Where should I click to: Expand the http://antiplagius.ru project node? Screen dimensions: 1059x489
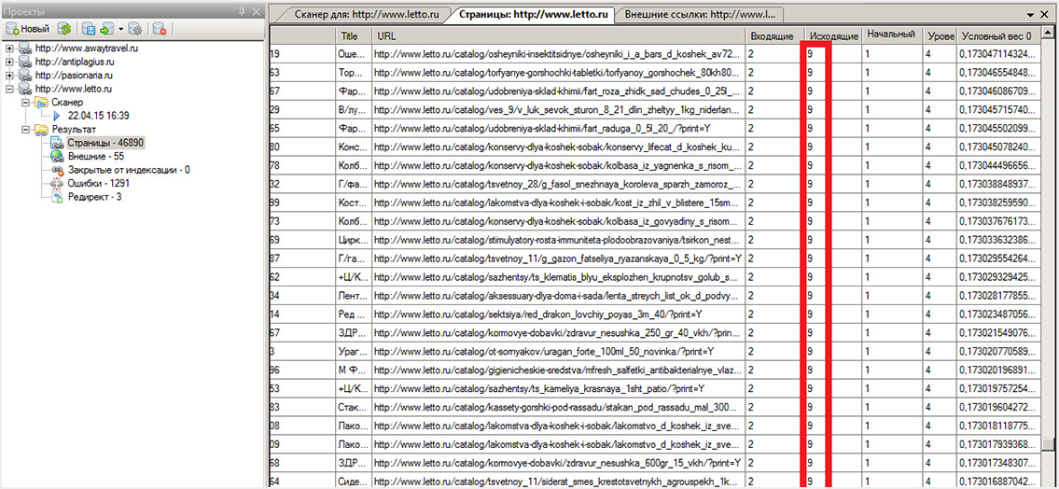click(x=8, y=63)
